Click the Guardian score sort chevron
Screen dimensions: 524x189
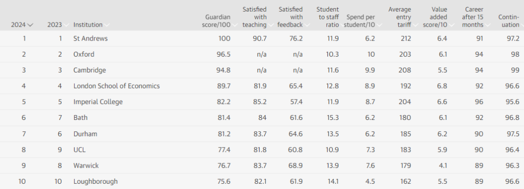tap(235, 25)
